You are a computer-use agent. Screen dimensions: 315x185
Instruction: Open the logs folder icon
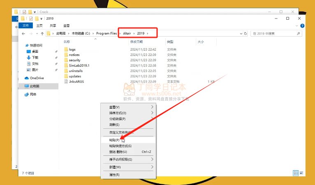click(66, 49)
